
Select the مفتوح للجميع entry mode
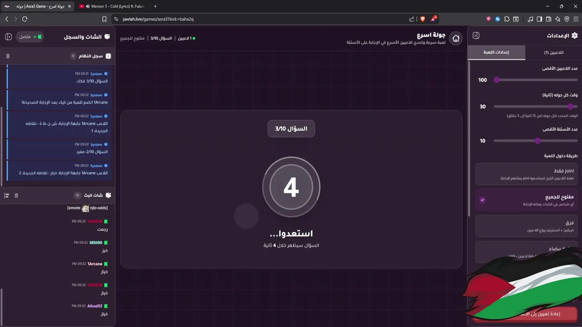point(527,200)
